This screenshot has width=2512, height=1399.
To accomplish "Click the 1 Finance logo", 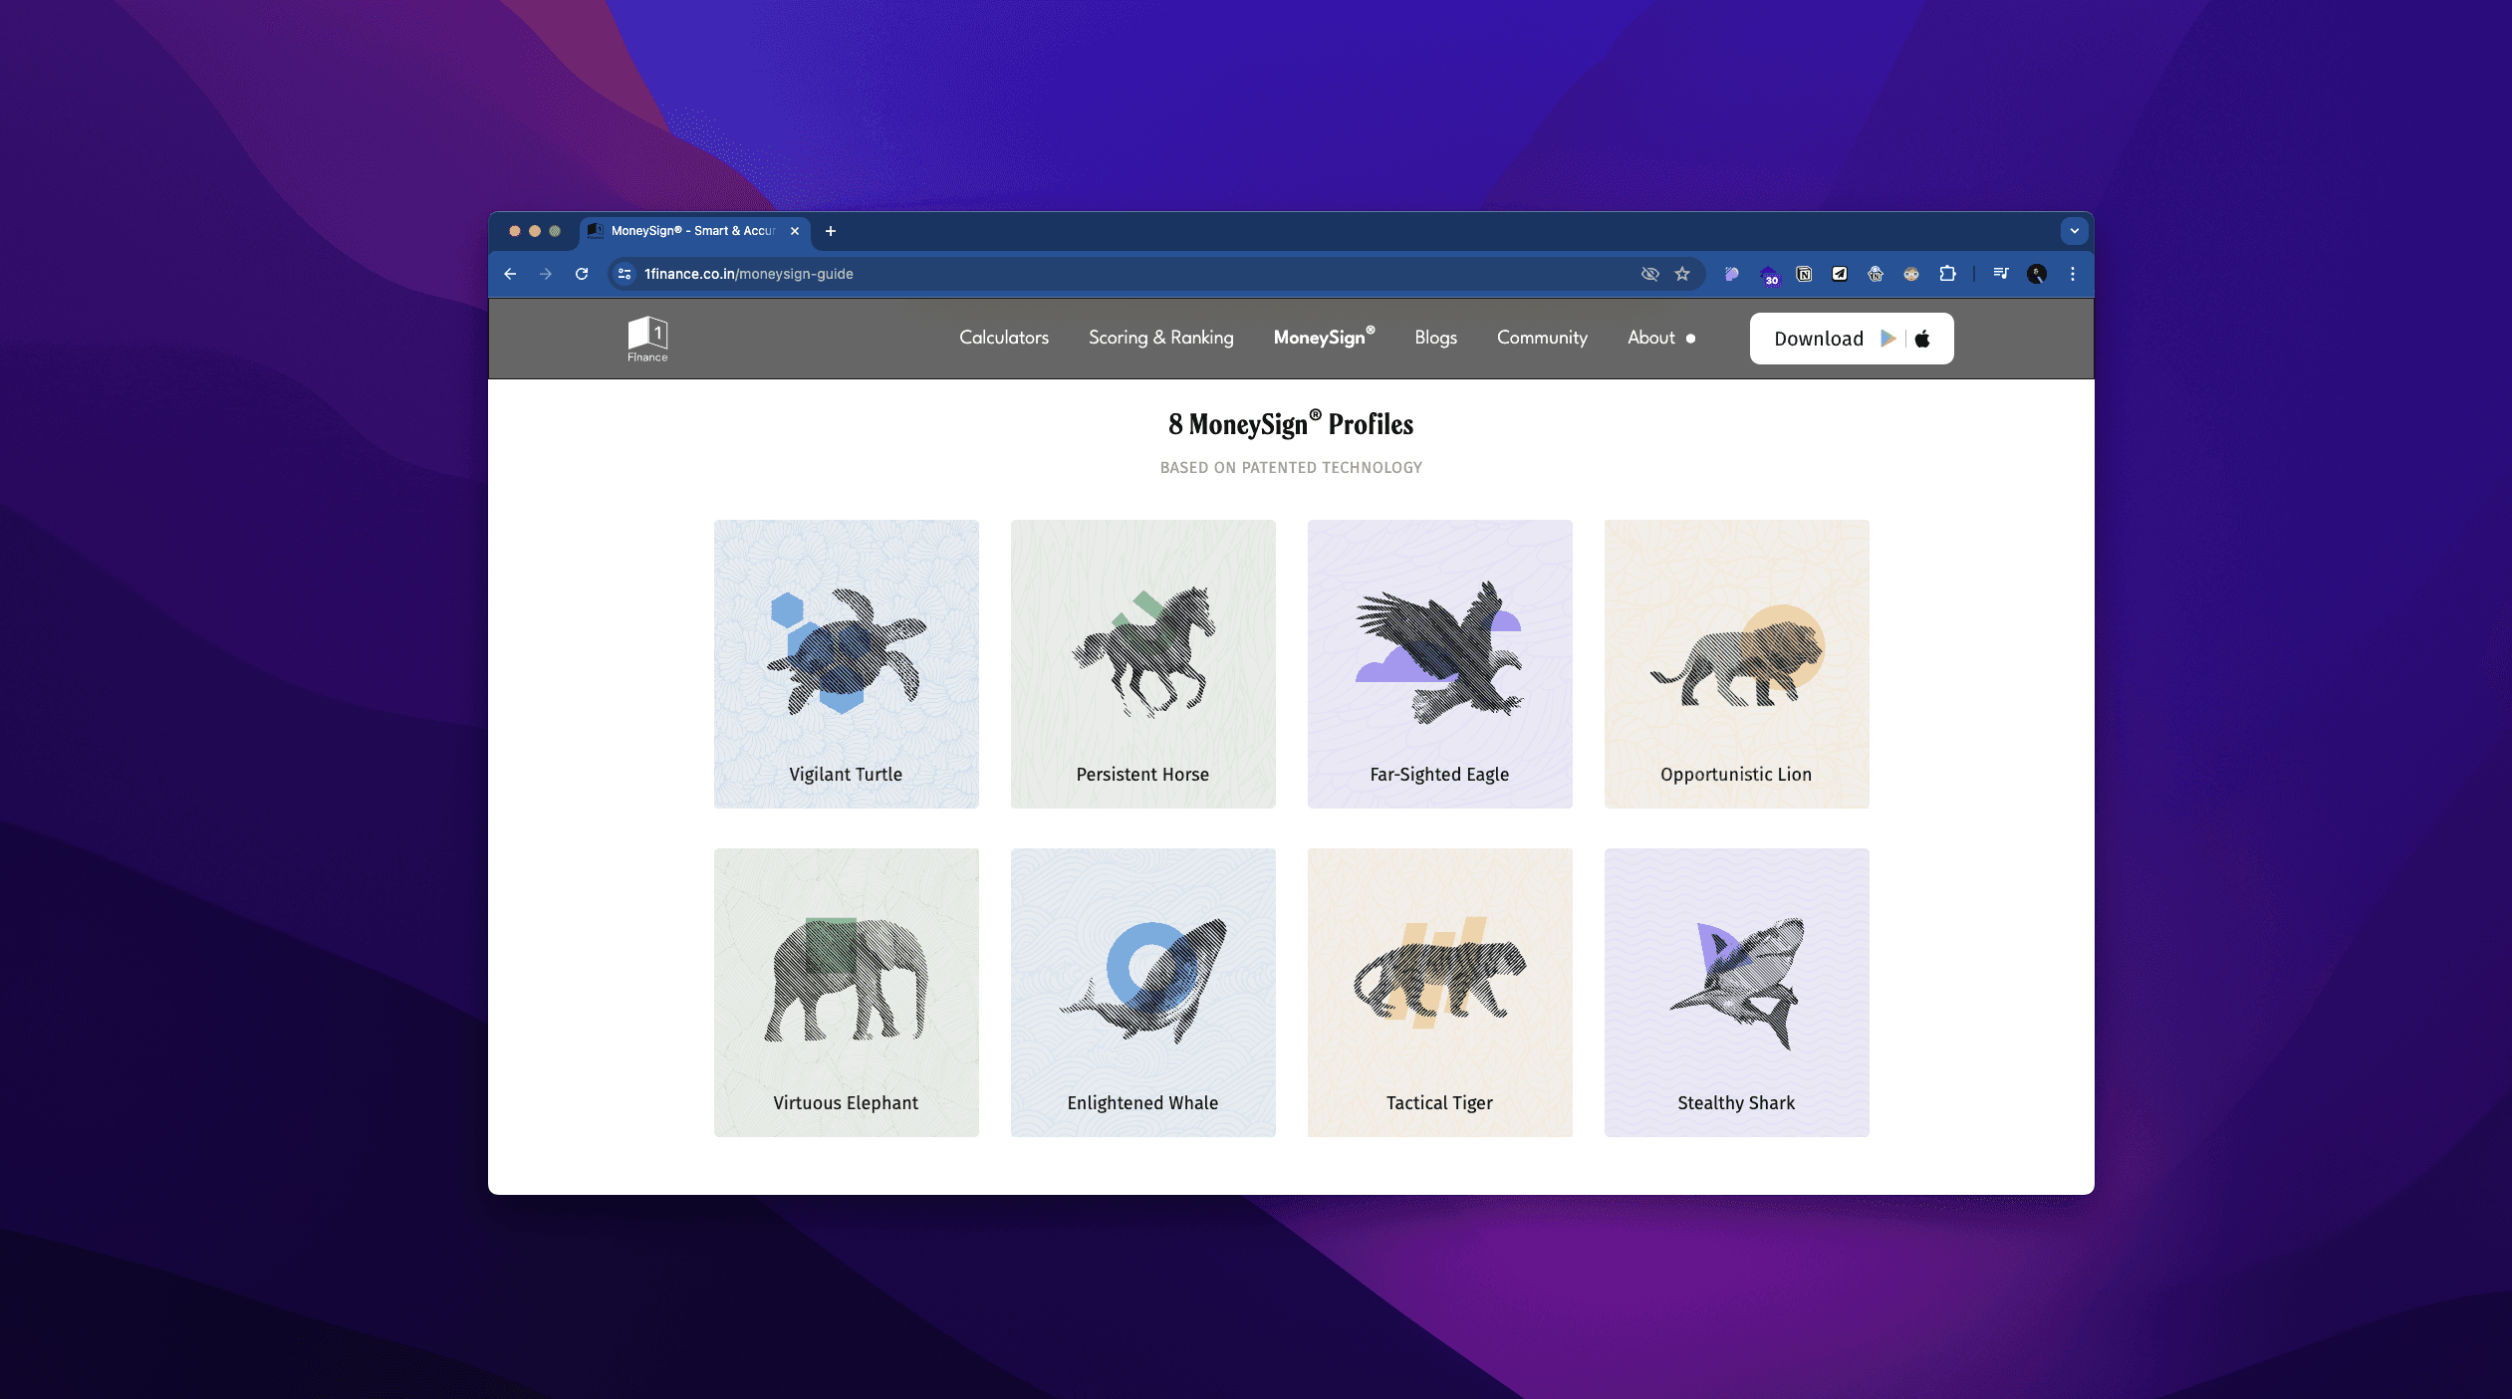I will click(x=647, y=339).
